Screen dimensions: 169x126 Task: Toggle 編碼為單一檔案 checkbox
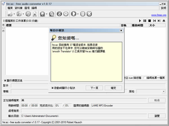(145, 78)
